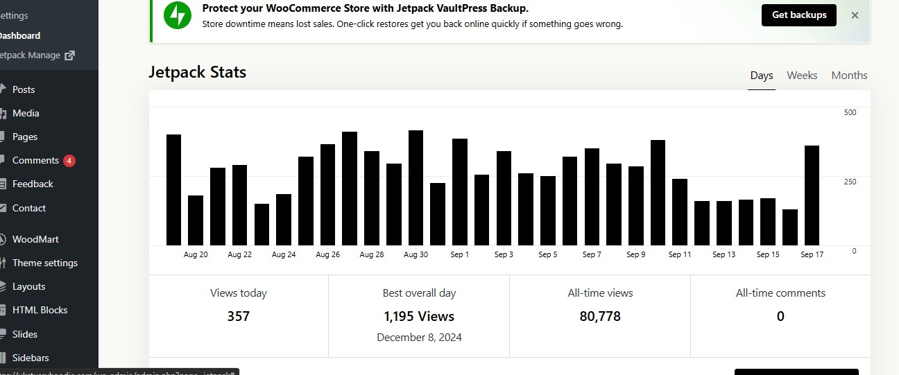This screenshot has height=375, width=899.
Task: Open Comments with 4 pending badge
Action: click(36, 160)
